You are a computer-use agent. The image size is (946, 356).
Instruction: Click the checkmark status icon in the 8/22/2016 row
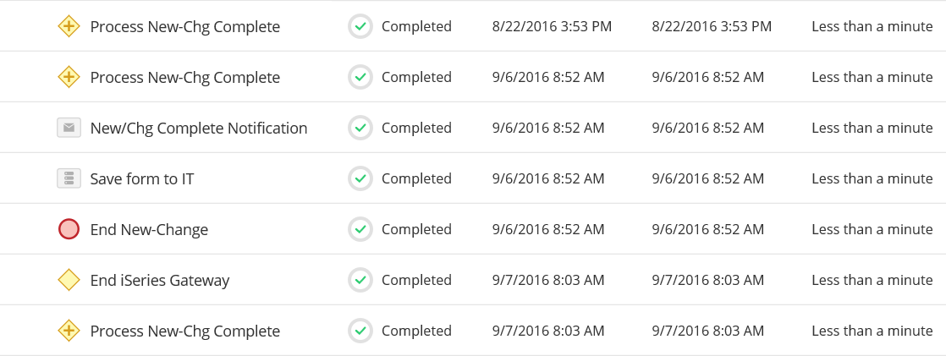360,26
